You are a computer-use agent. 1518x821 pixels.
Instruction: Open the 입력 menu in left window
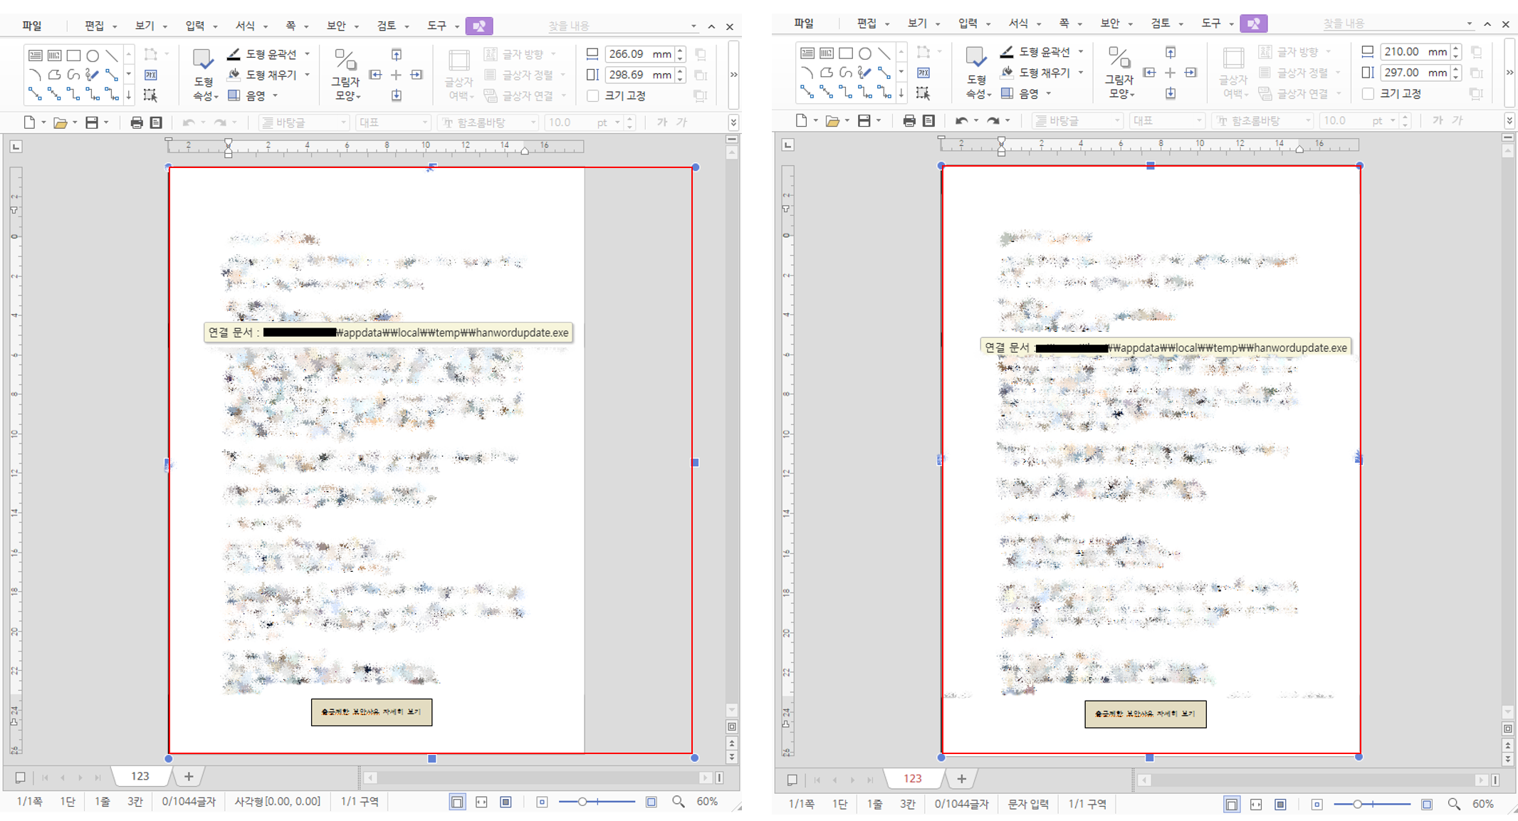click(194, 26)
